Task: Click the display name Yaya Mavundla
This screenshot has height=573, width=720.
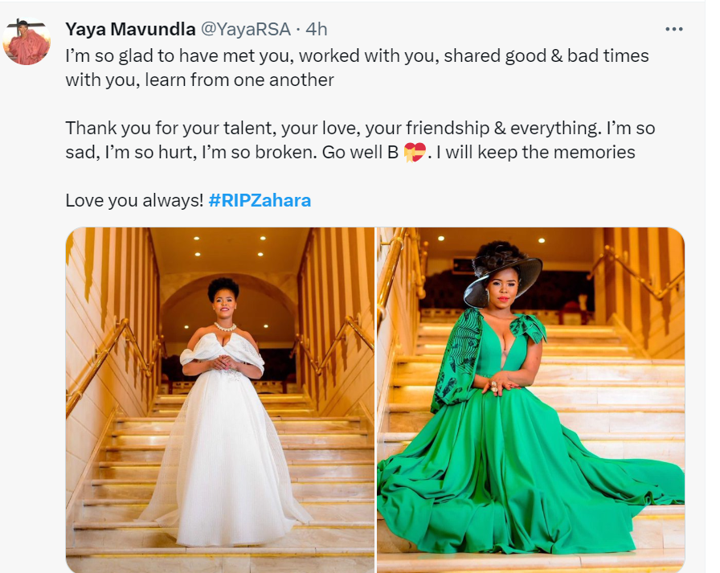Action: pyautogui.click(x=129, y=30)
